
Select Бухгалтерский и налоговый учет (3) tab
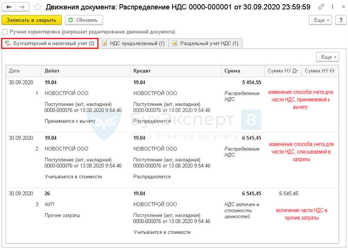50,43
